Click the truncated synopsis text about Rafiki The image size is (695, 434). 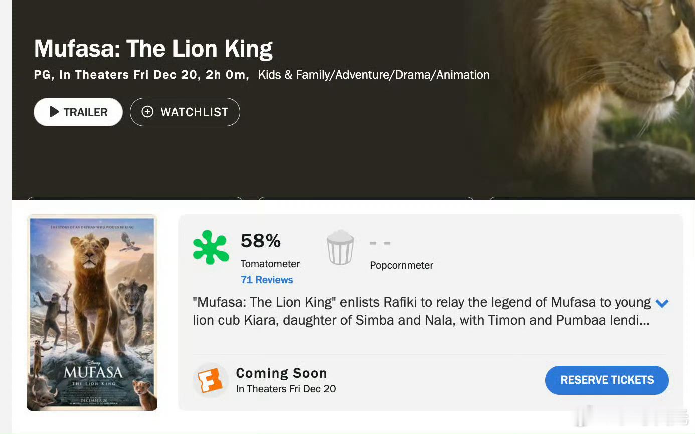coord(422,311)
